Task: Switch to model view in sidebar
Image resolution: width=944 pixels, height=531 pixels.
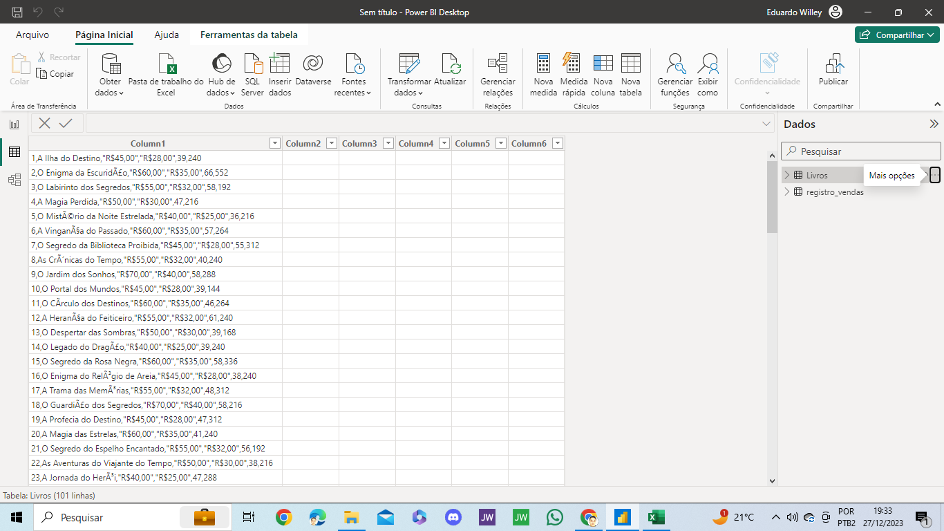Action: [x=14, y=180]
